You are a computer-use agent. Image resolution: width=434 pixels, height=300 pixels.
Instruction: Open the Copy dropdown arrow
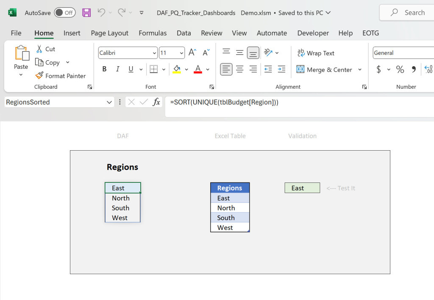(67, 62)
